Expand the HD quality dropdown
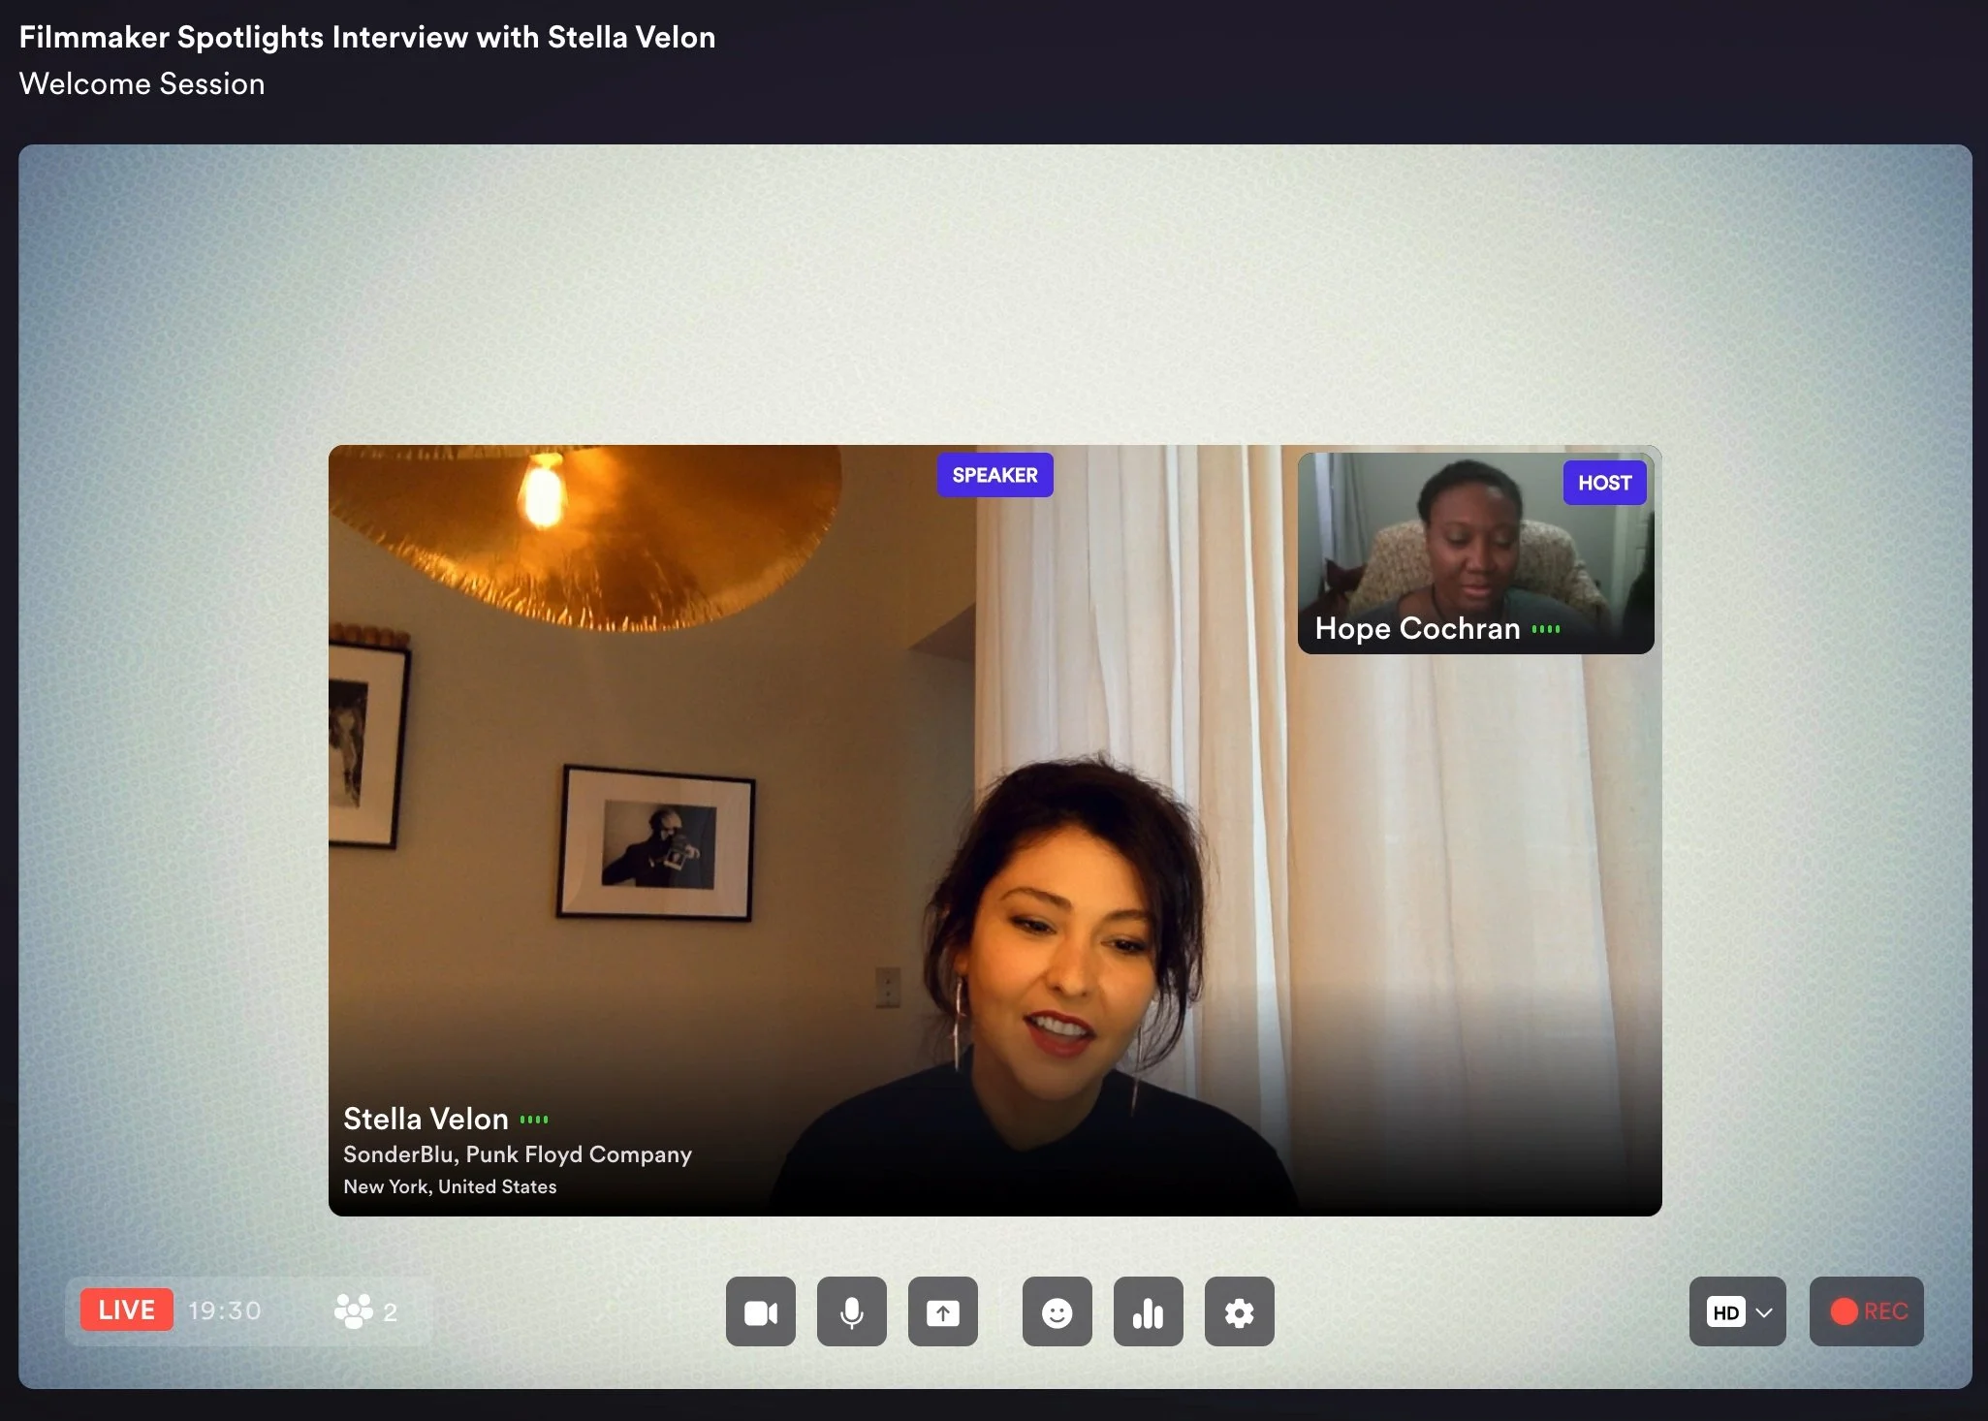Viewport: 1988px width, 1421px height. (x=1726, y=1311)
